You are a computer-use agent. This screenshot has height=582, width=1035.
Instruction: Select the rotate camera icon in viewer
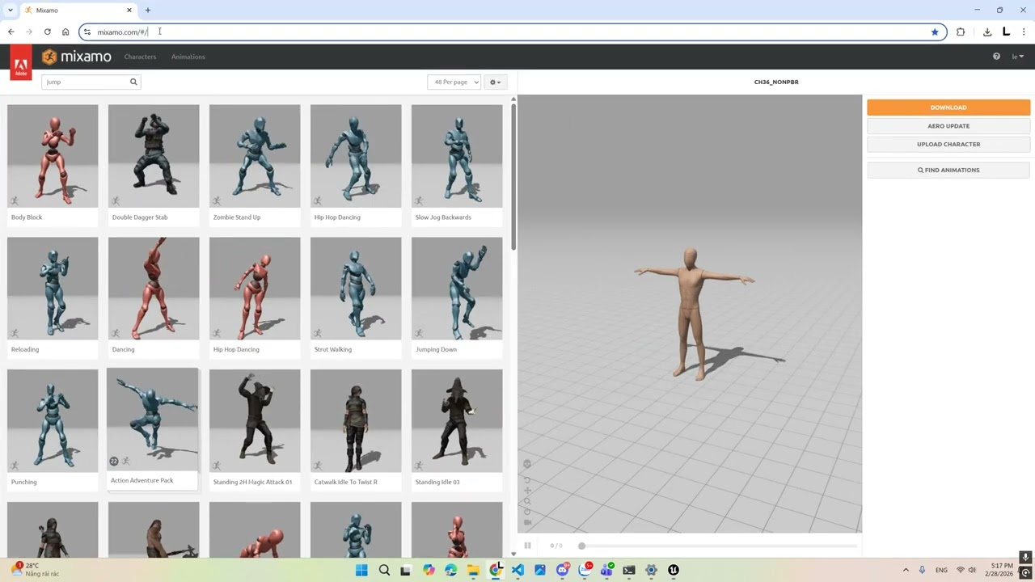pyautogui.click(x=527, y=479)
